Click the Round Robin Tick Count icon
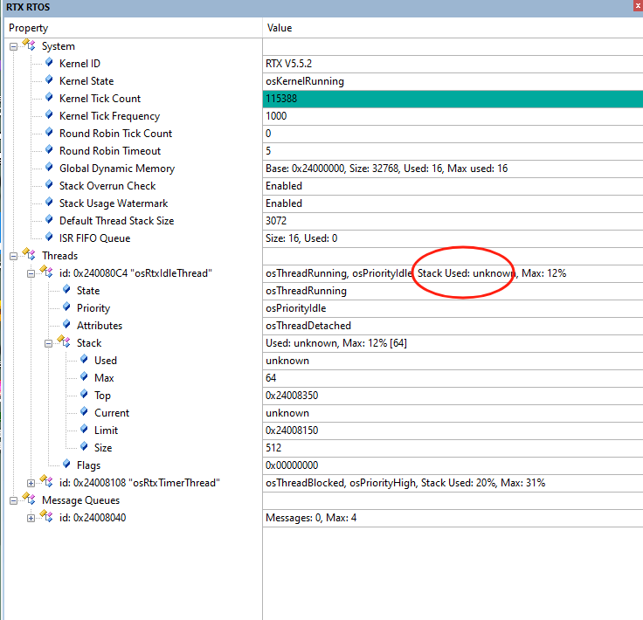 tap(49, 133)
